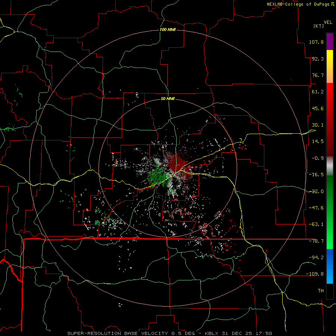Viewport: 336px width, 336px height.
Task: Click the -47.6 legend value
Action: (316, 208)
